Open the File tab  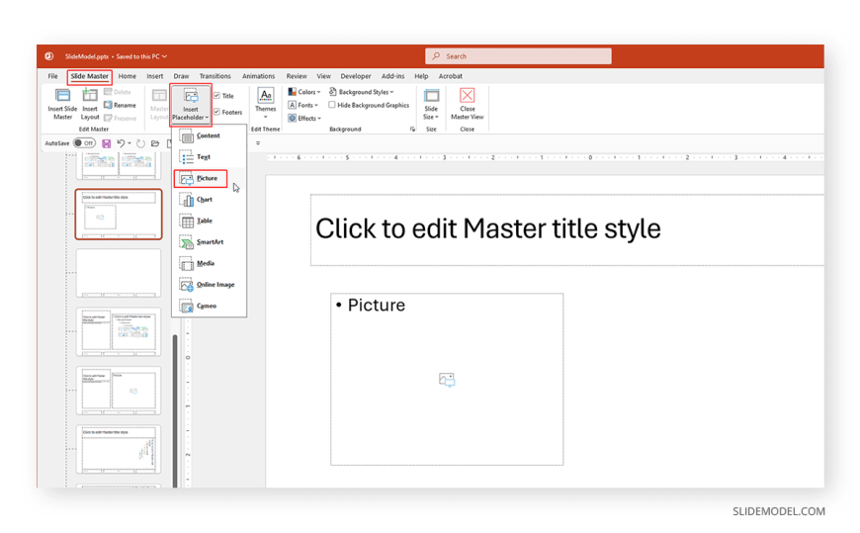point(52,76)
